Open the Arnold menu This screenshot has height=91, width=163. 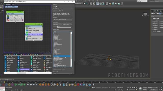click(84, 1)
